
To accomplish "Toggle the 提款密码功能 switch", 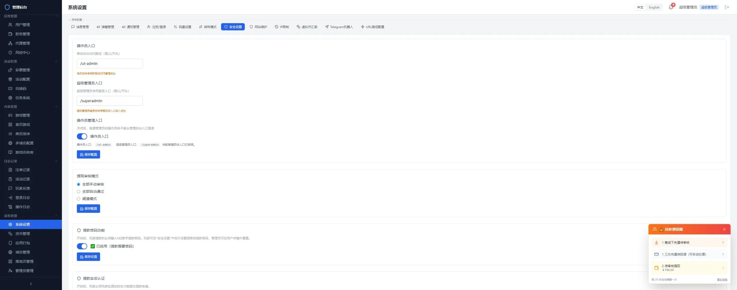I will click(82, 246).
